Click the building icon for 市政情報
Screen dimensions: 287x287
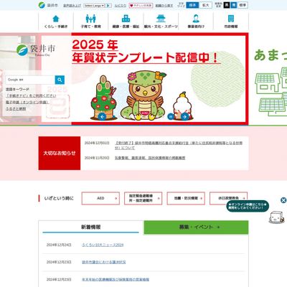231,19
